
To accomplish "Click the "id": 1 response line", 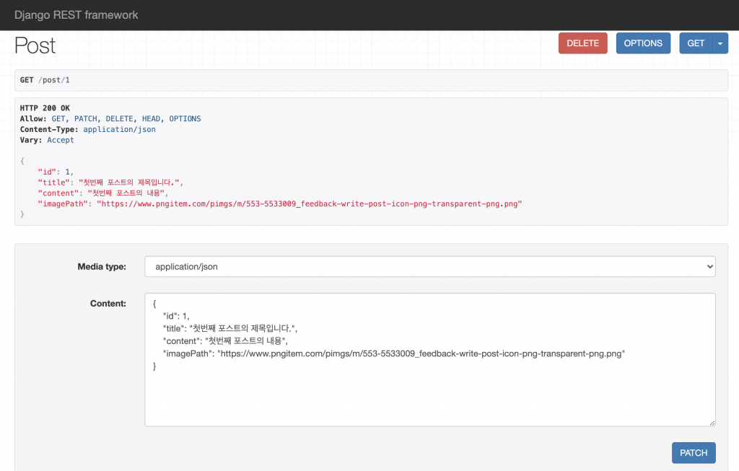I will point(56,172).
